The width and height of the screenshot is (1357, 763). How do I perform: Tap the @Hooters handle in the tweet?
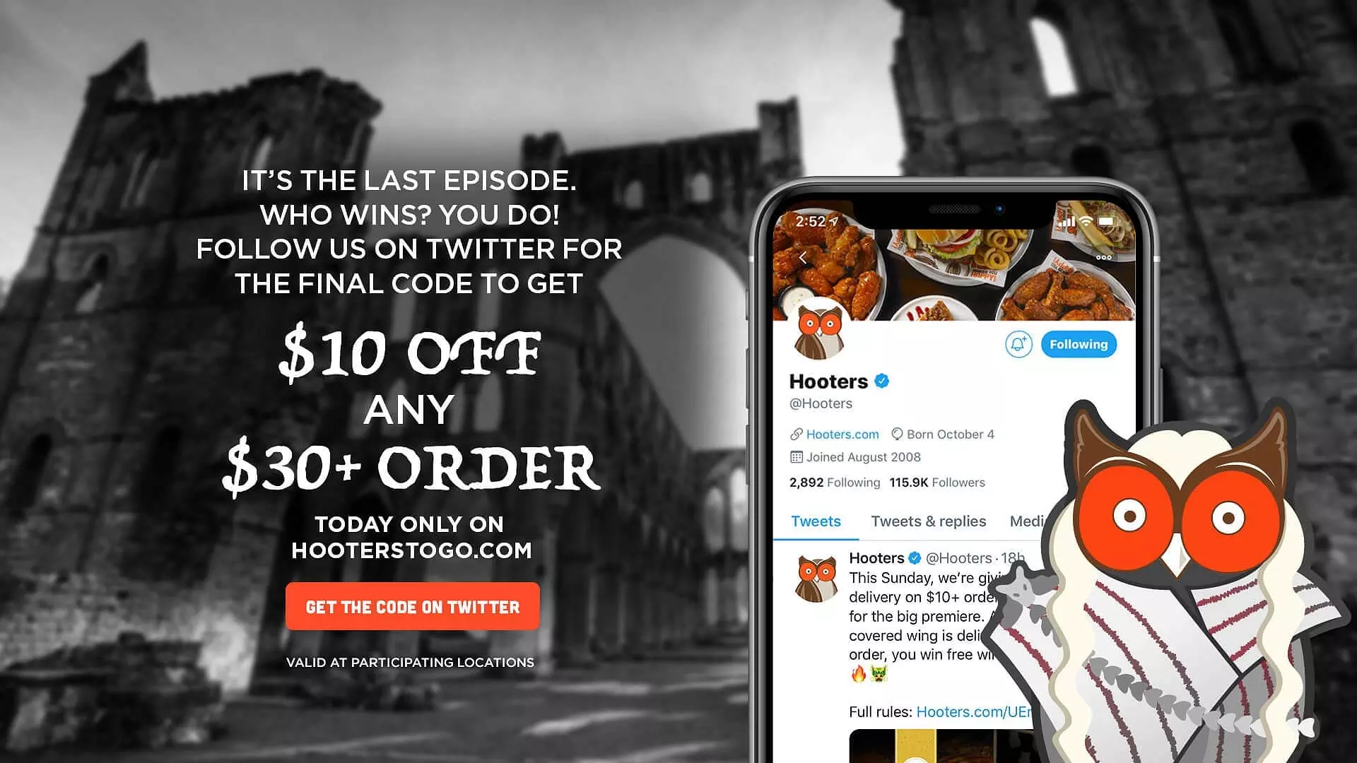click(958, 558)
